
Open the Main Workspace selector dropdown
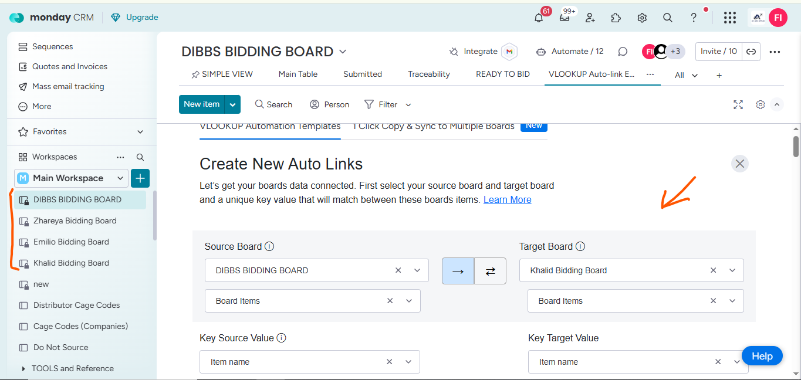[x=120, y=178]
